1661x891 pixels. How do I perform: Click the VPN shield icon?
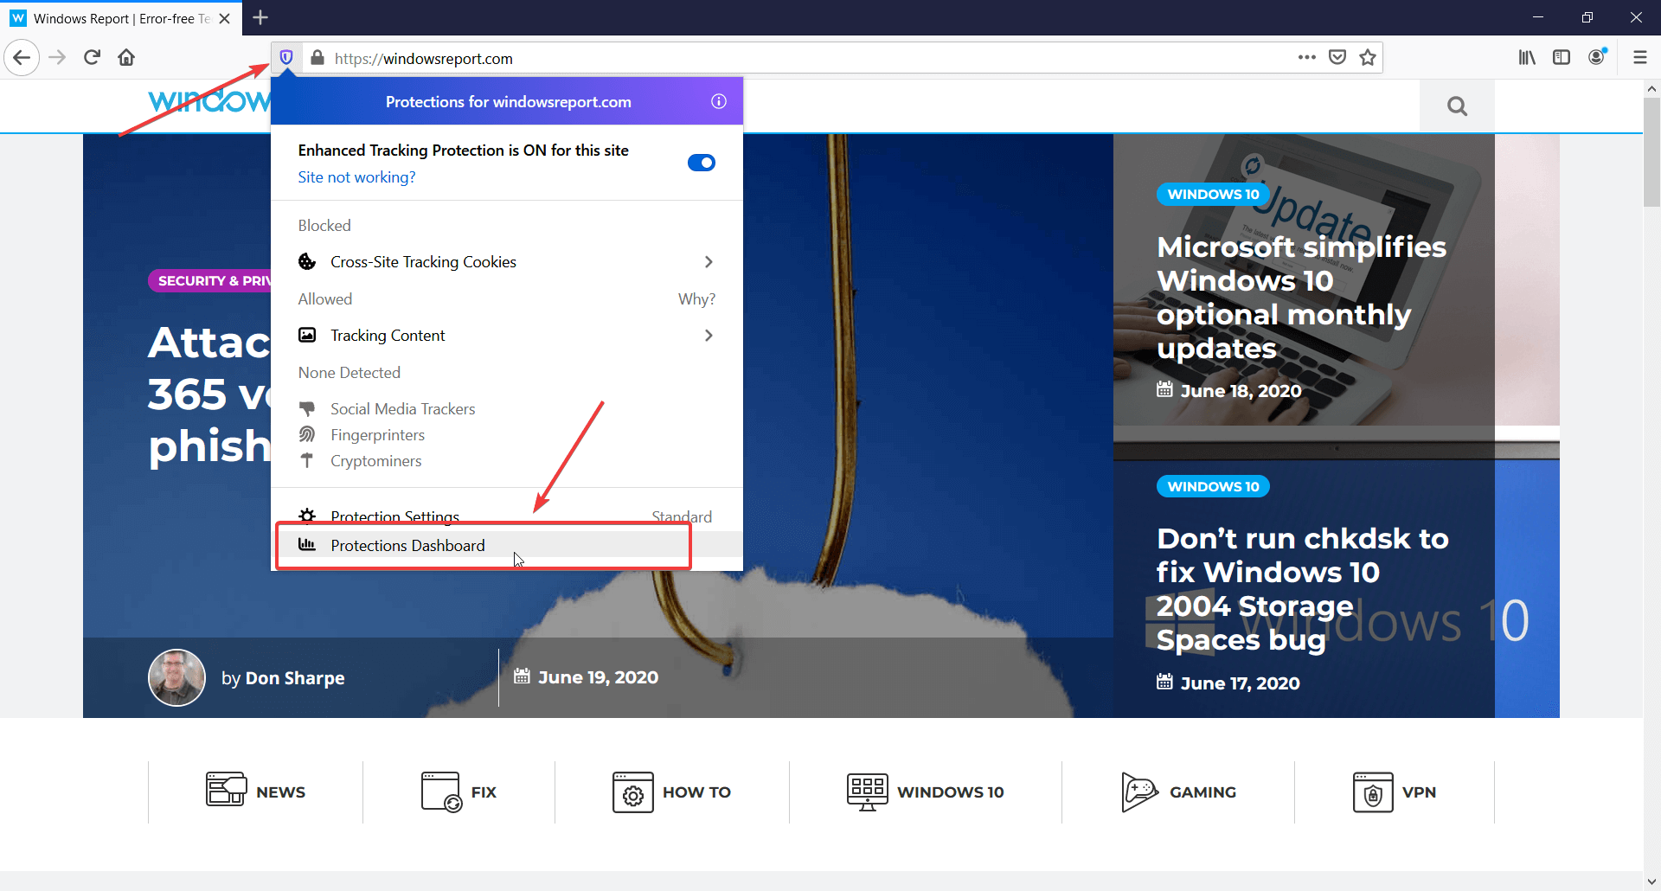coord(1373,792)
